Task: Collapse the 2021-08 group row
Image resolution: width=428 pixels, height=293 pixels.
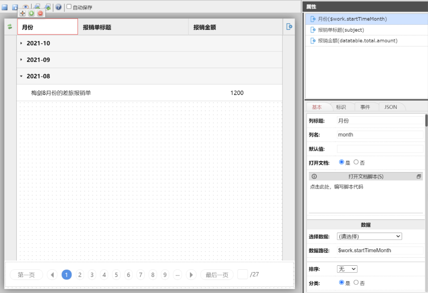Action: pos(21,76)
